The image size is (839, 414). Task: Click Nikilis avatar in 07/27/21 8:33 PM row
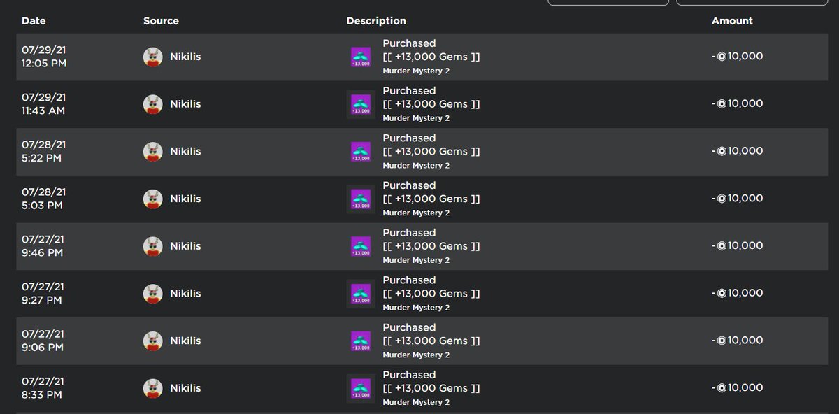(153, 388)
